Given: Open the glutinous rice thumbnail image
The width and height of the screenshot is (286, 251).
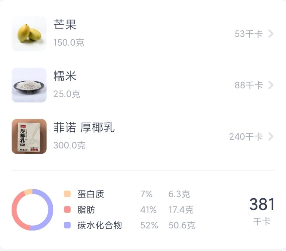Looking at the screenshot, I should (x=29, y=85).
